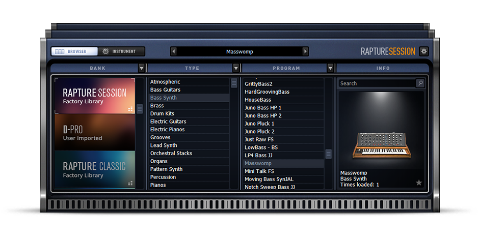The height and width of the screenshot is (239, 479).
Task: Select the Juno Pluck 2 program
Action: (x=283, y=131)
